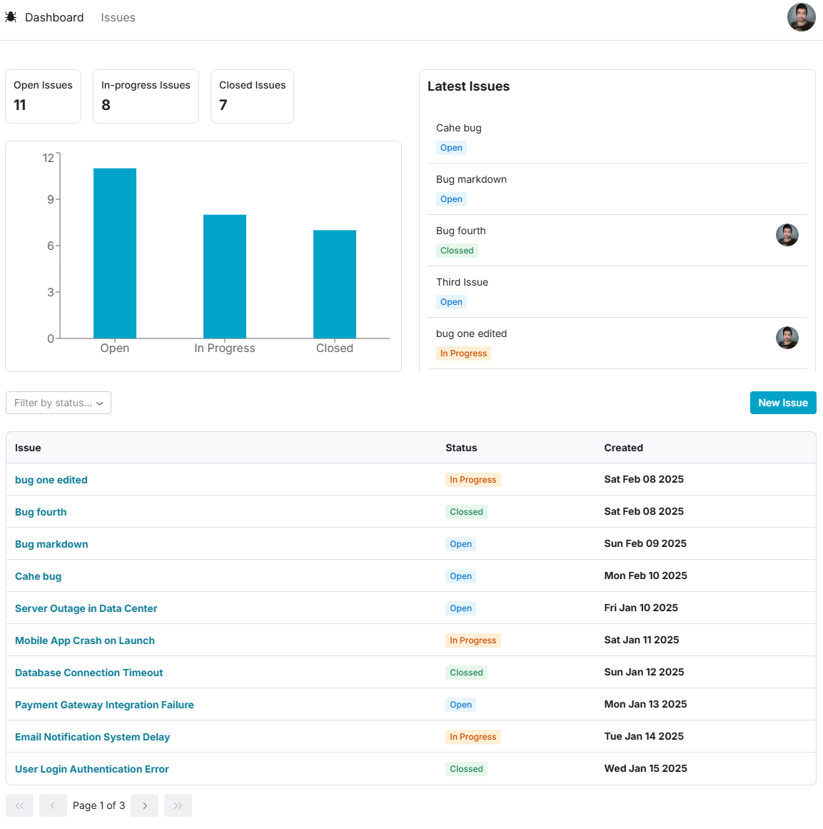The image size is (823, 829).
Task: Click the Closed Issues card
Action: [252, 96]
